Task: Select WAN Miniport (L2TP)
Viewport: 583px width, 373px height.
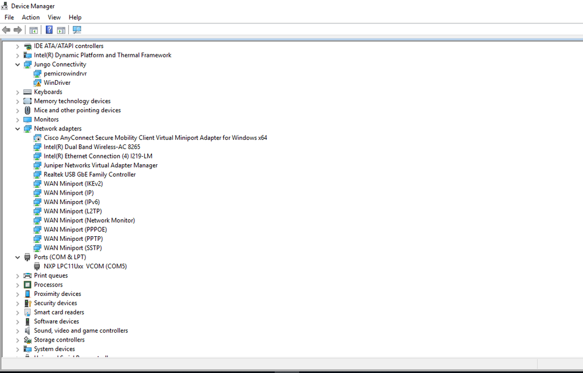Action: [72, 211]
